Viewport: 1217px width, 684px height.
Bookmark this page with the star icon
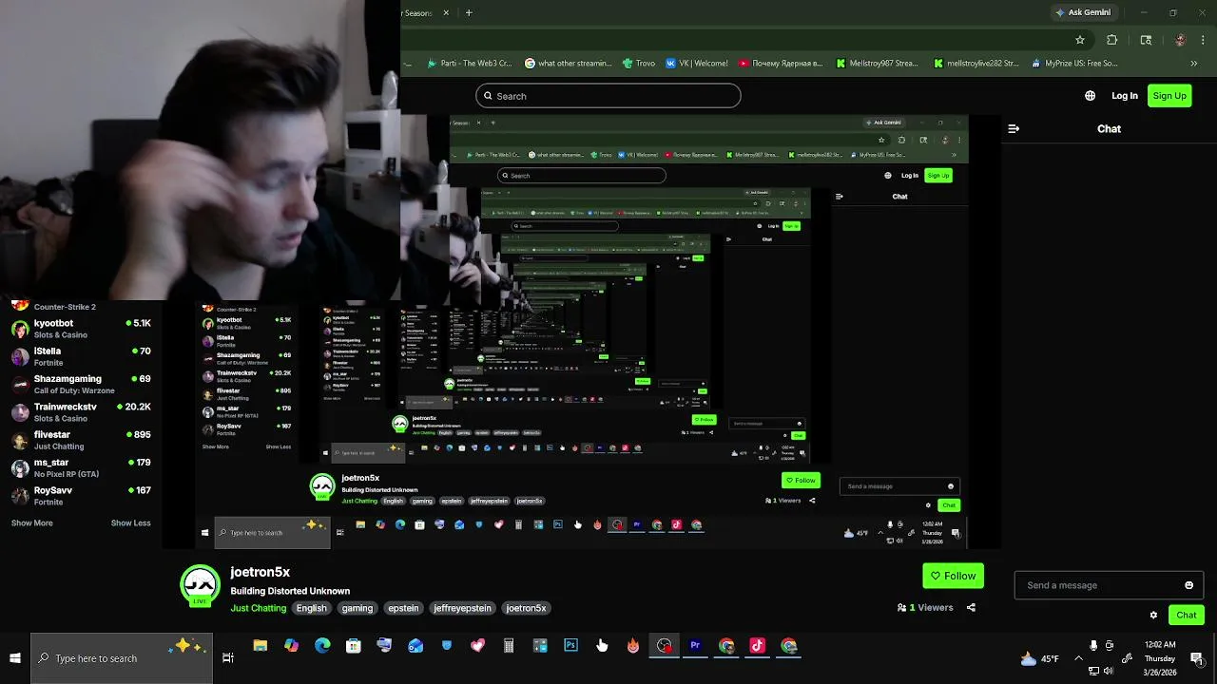(1080, 40)
